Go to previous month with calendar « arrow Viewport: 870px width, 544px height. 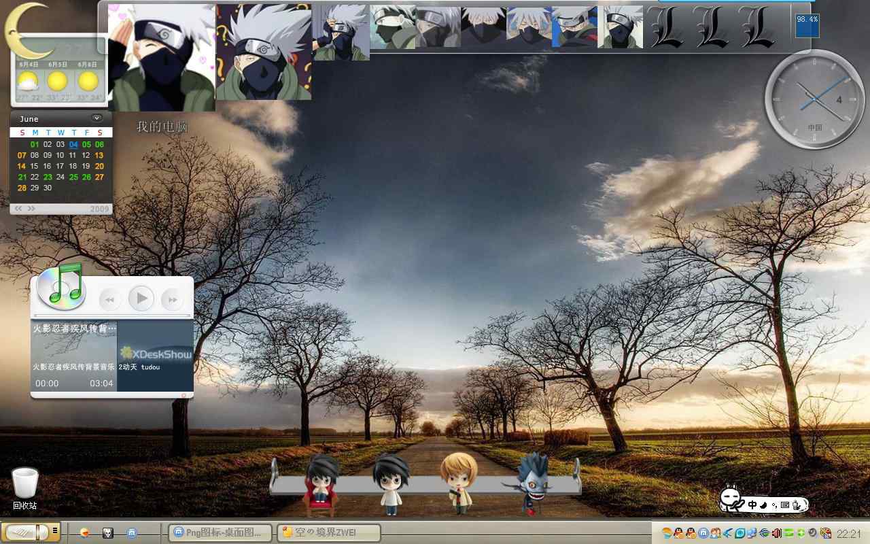[18, 209]
